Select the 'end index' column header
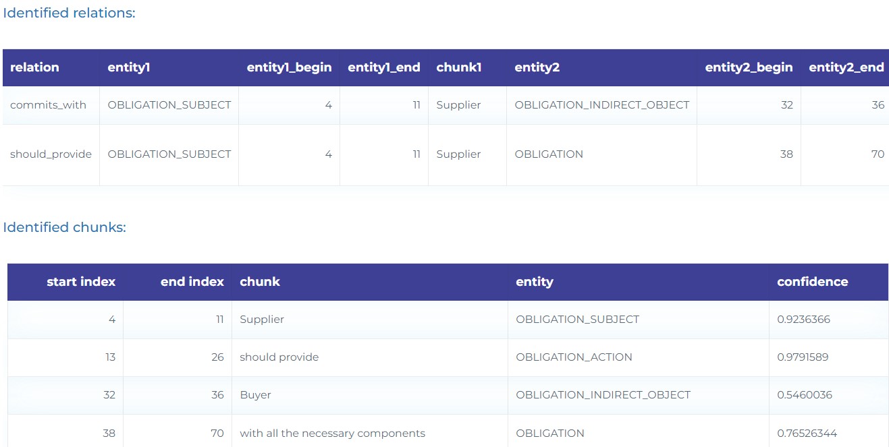This screenshot has width=889, height=447. pos(192,282)
